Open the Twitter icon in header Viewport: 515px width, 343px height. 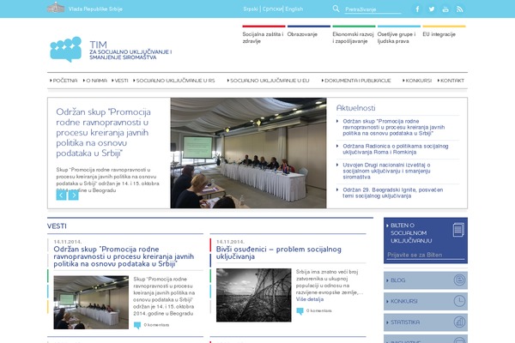(x=431, y=9)
